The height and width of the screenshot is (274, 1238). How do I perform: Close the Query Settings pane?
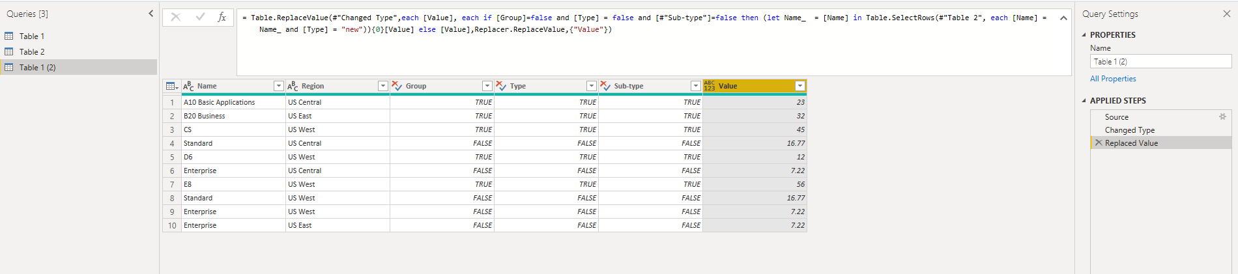pos(1226,14)
